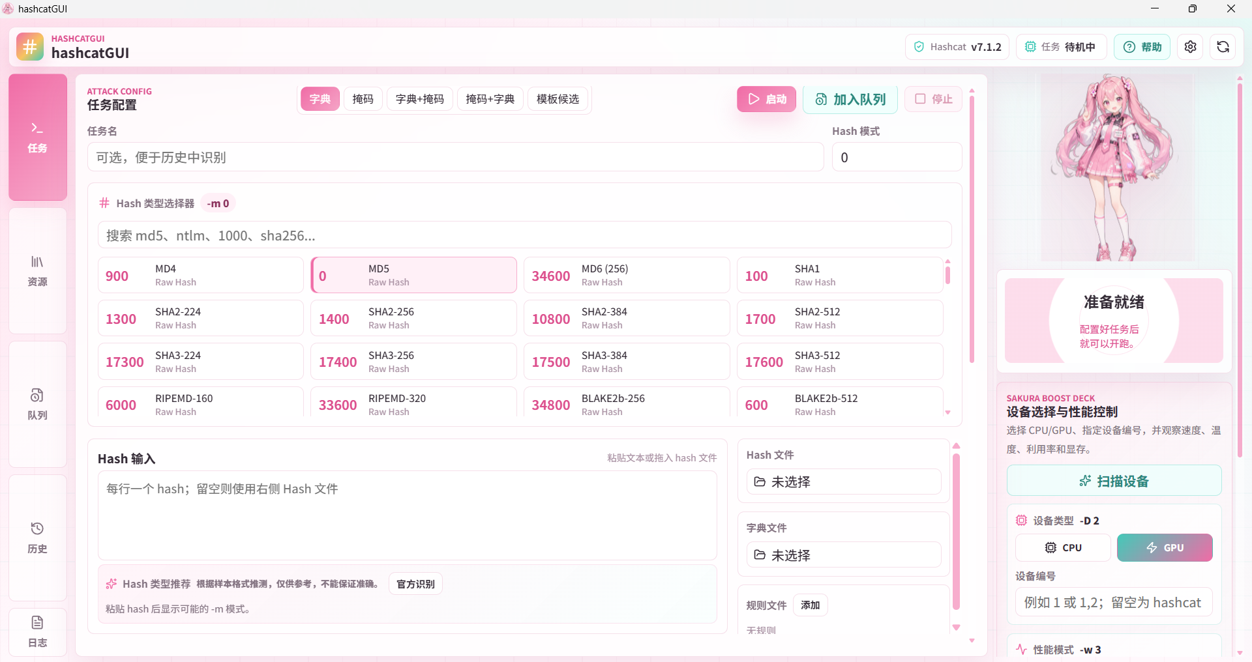Select hash type 17500 SHA3-384

click(x=627, y=362)
